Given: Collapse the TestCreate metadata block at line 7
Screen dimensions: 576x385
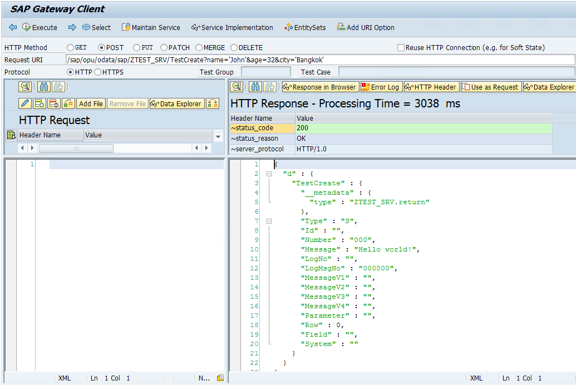Looking at the screenshot, I should pos(269,221).
